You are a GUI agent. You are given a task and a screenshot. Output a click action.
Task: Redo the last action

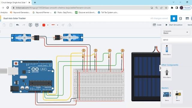pyautogui.click(x=24, y=25)
